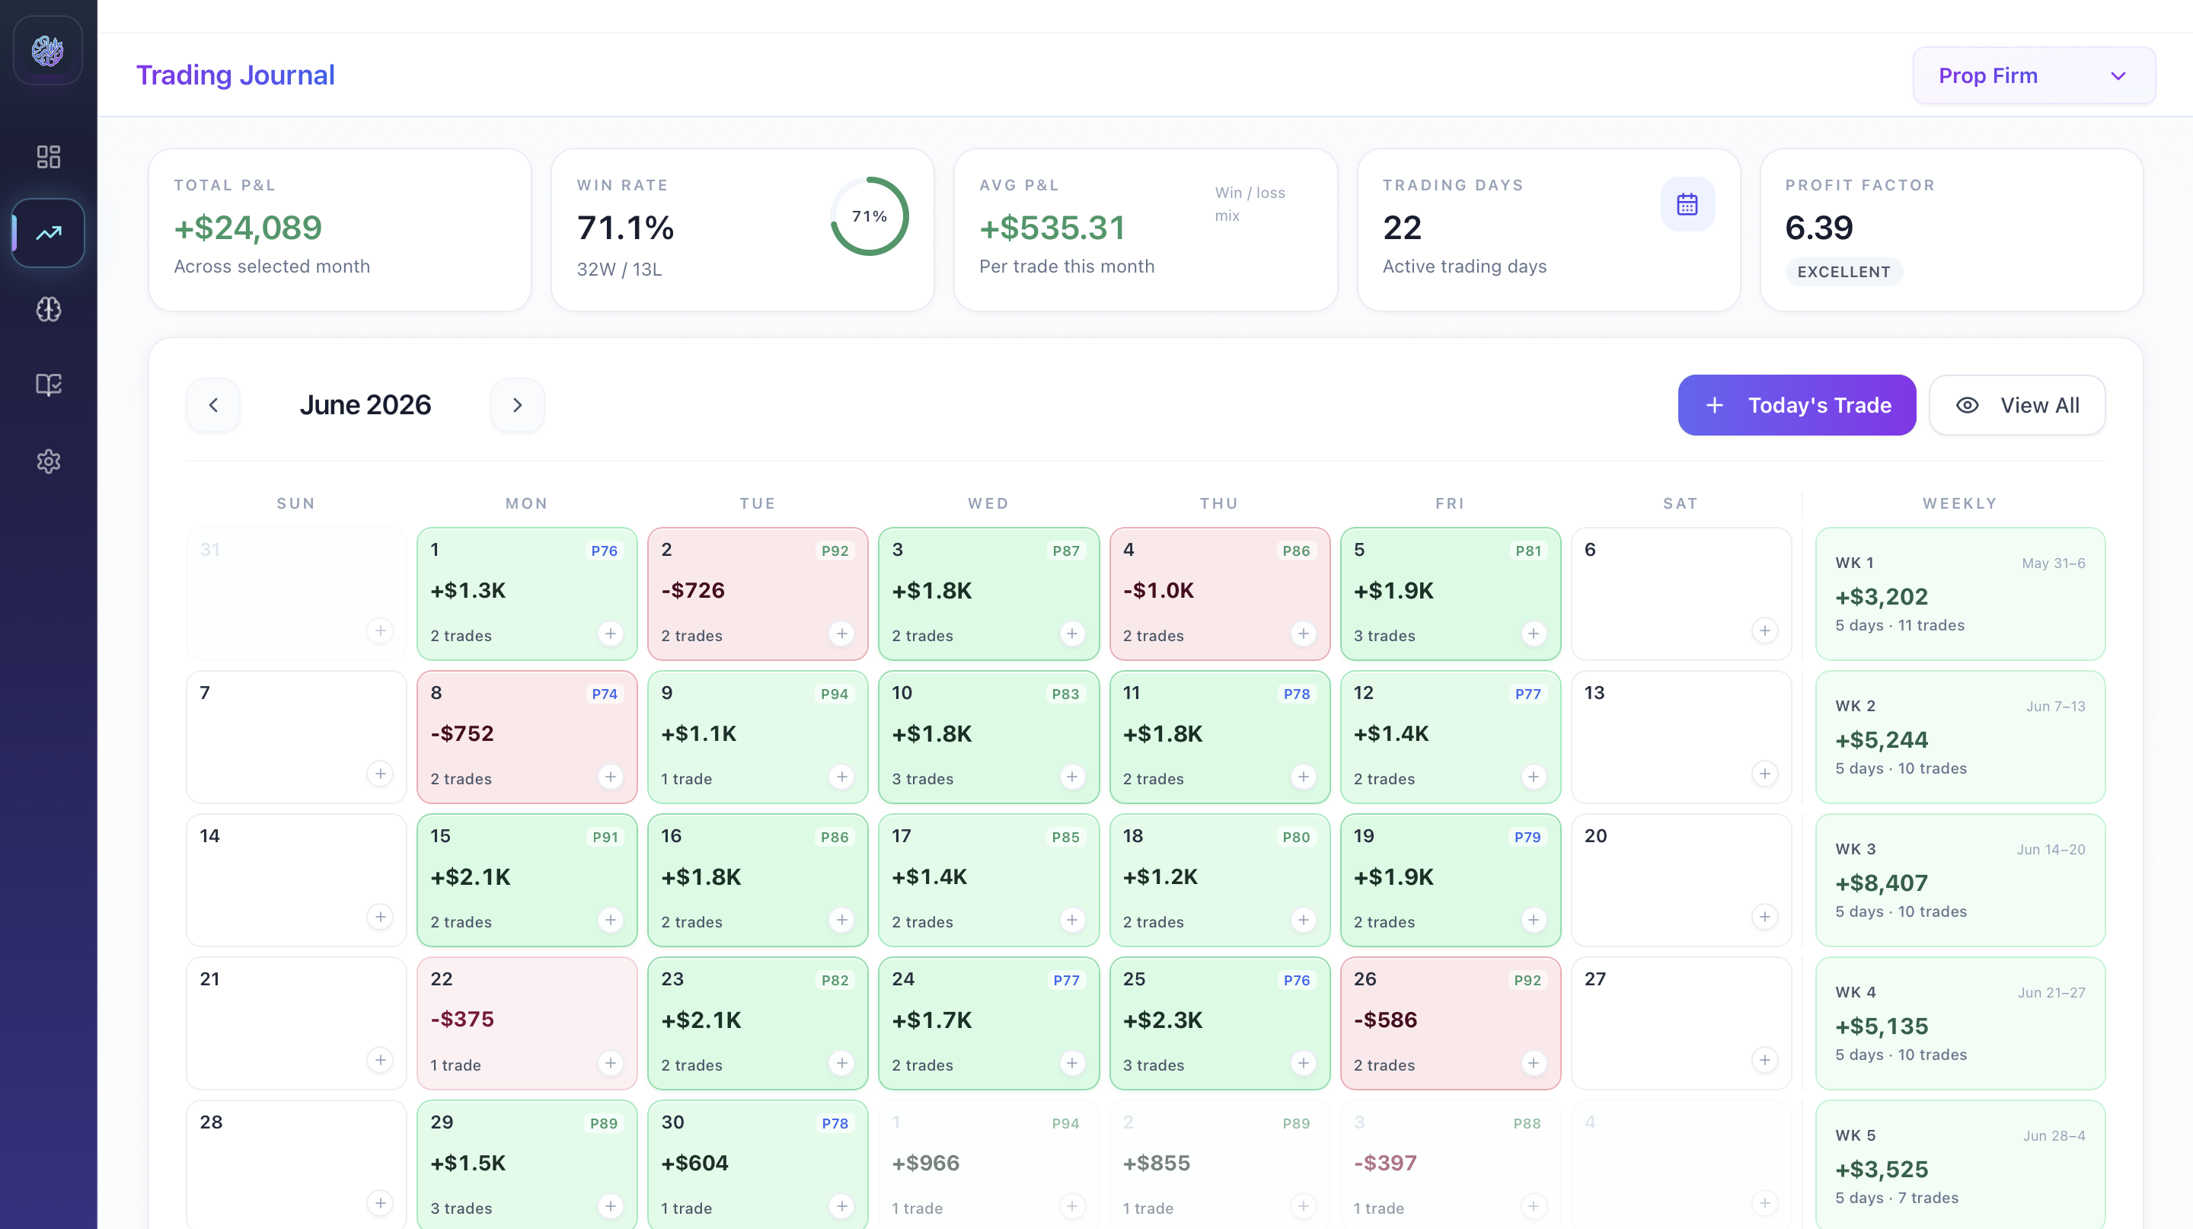Click the P92 score badge on June 2
The image size is (2193, 1229).
tap(835, 551)
